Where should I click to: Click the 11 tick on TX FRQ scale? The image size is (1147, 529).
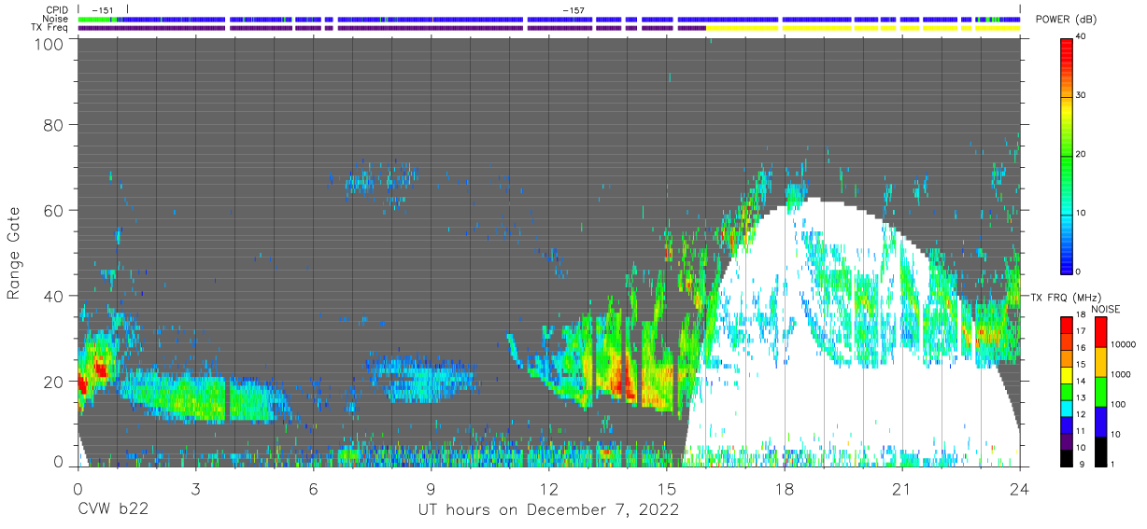coord(1082,431)
